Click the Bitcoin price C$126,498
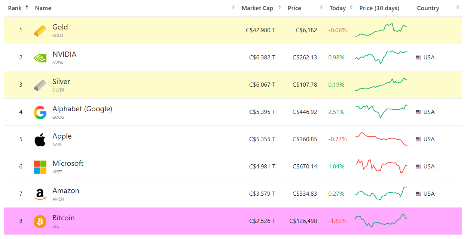Screen dimensions: 467x239 coord(303,221)
